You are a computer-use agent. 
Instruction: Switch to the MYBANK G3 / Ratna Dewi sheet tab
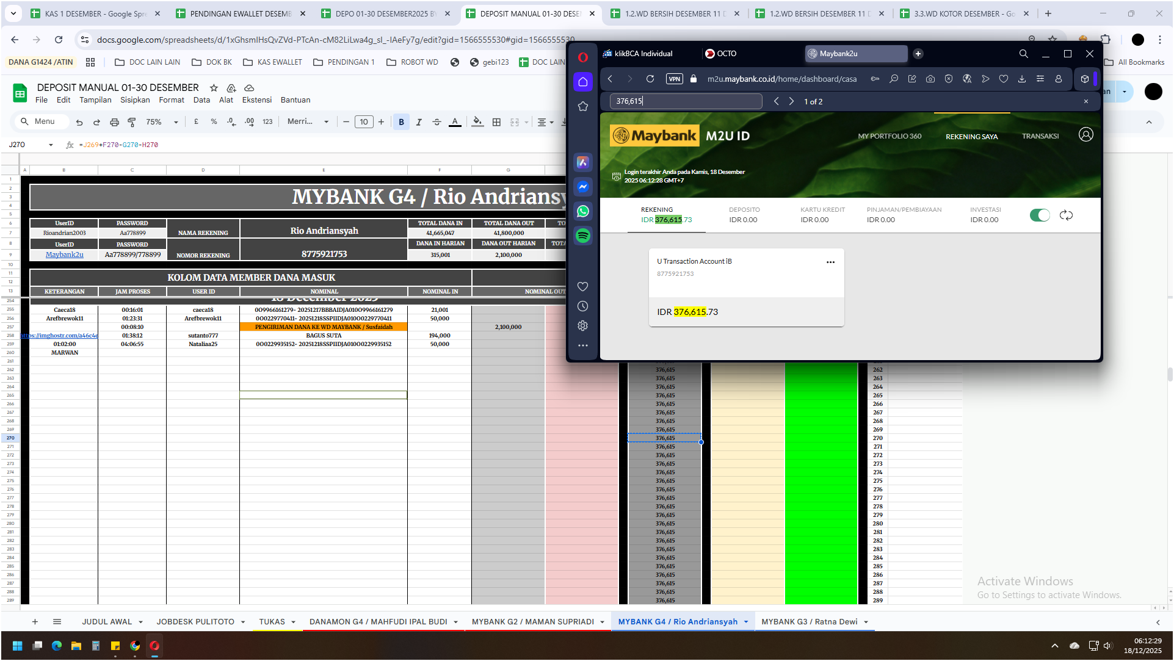pyautogui.click(x=809, y=622)
